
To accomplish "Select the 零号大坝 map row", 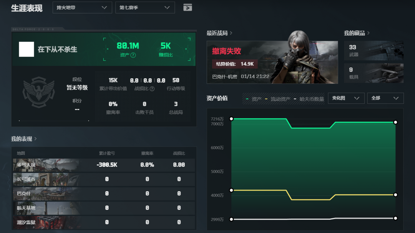I will pyautogui.click(x=104, y=165).
